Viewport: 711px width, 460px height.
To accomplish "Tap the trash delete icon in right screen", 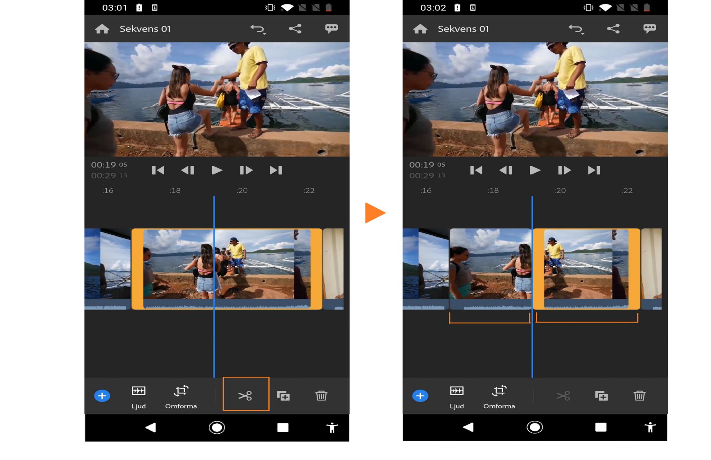I will tap(639, 396).
